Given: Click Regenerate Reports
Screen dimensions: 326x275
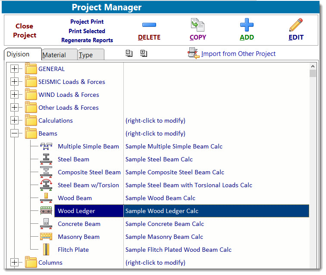Looking at the screenshot, I should [87, 40].
